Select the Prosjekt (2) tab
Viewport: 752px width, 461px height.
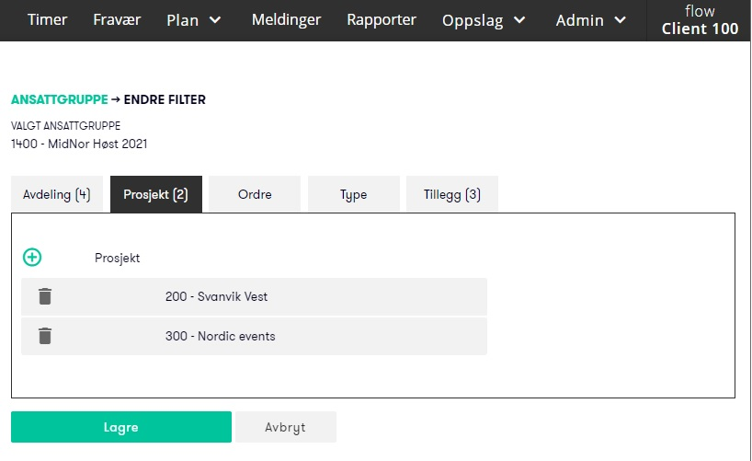coord(155,195)
